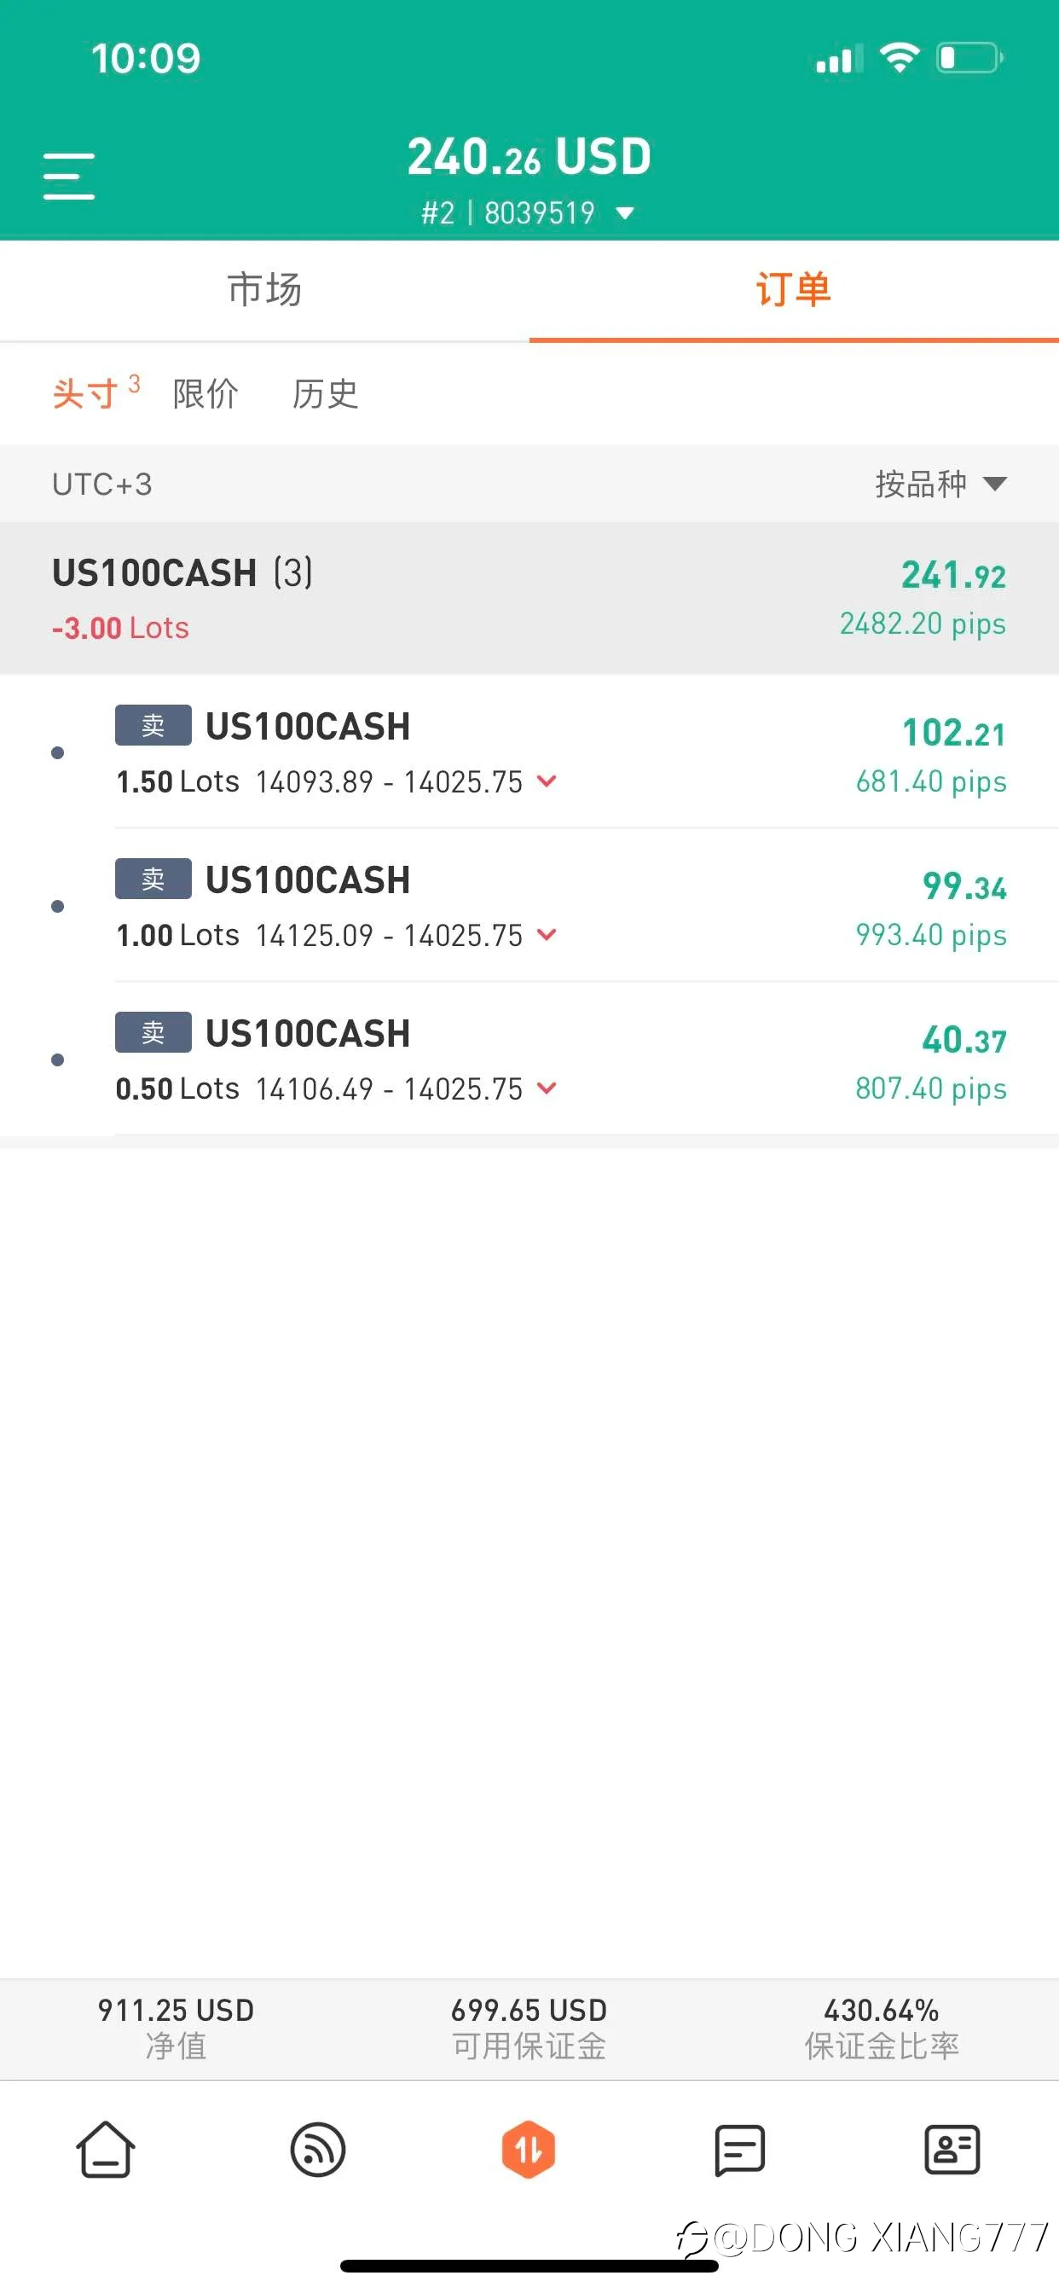This screenshot has width=1059, height=2293.
Task: Open the 历史 history tab
Action: coord(325,393)
